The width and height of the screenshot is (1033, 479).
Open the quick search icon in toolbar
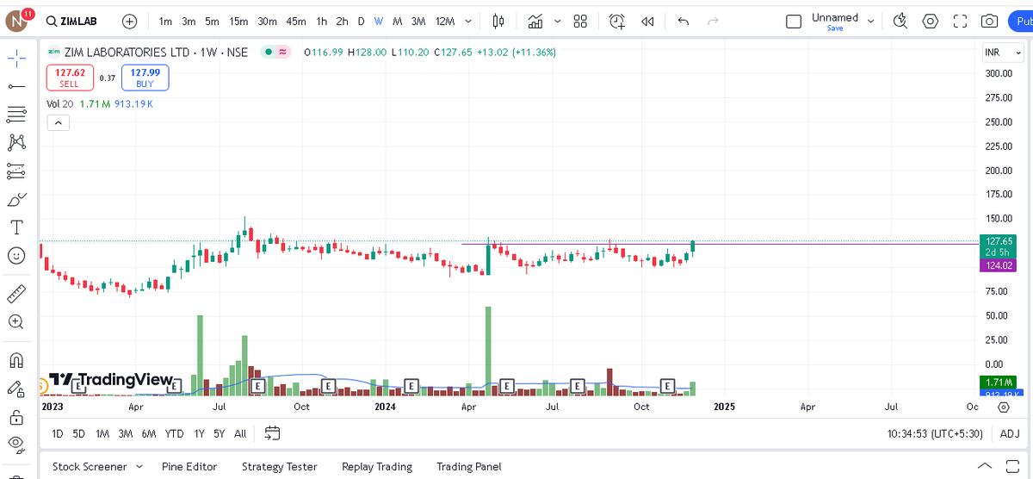[900, 21]
